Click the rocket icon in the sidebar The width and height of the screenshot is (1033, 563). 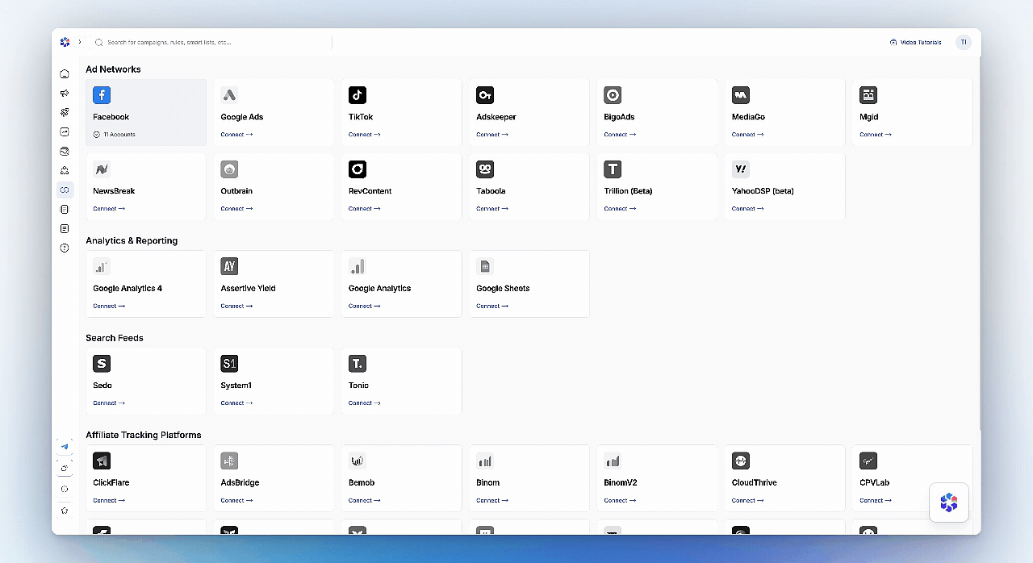[65, 113]
